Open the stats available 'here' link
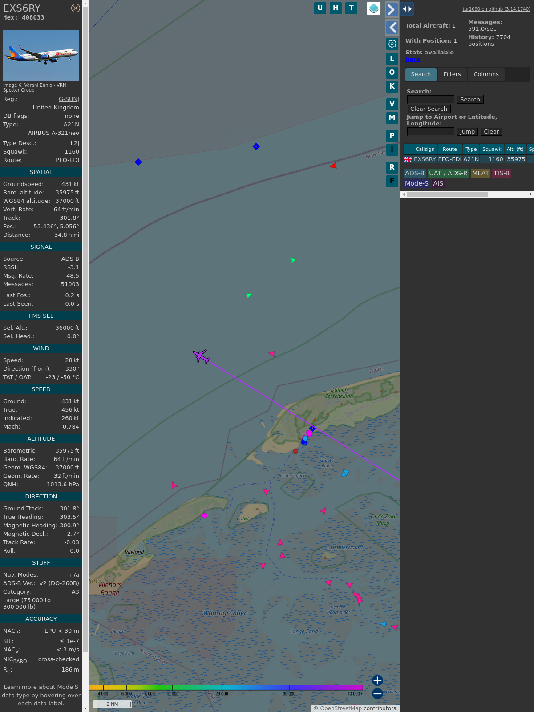 tap(413, 59)
